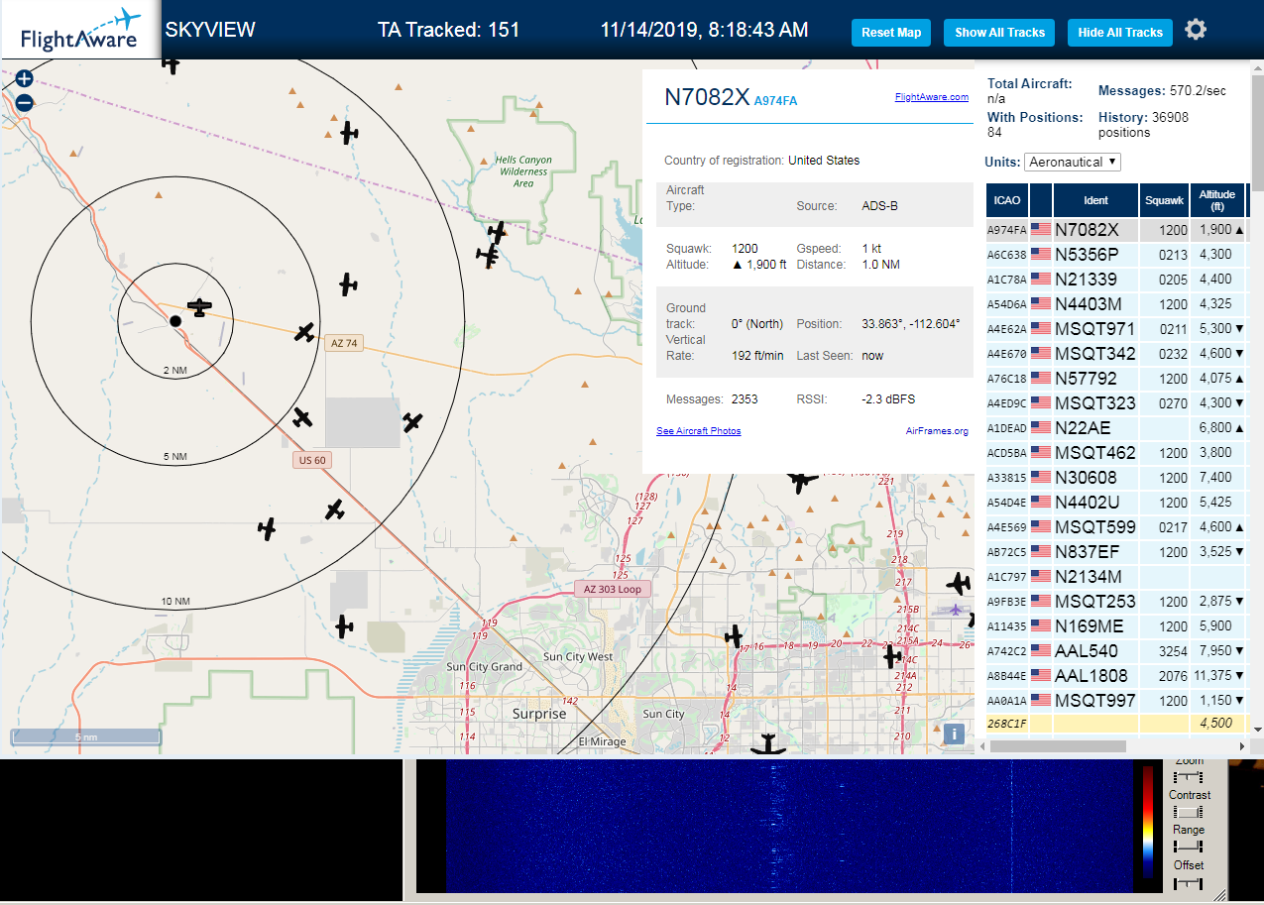Click the US flag in the N22AE row
This screenshot has height=905, width=1264.
coord(1041,428)
